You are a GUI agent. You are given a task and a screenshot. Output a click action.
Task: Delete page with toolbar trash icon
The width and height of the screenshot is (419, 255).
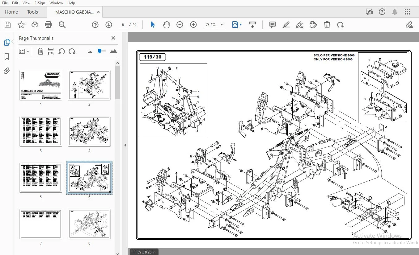click(x=327, y=25)
